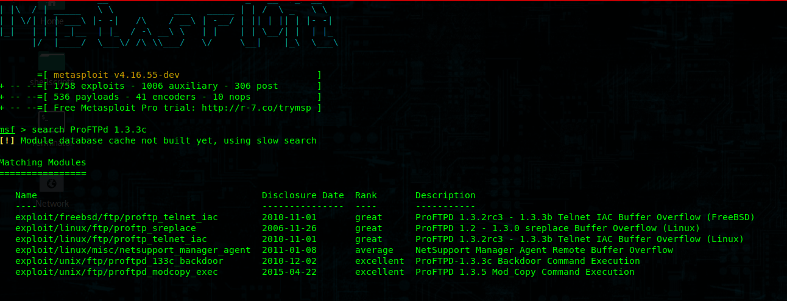The width and height of the screenshot is (787, 301).
Task: Click the '536 payloads' count line
Action: [x=152, y=97]
